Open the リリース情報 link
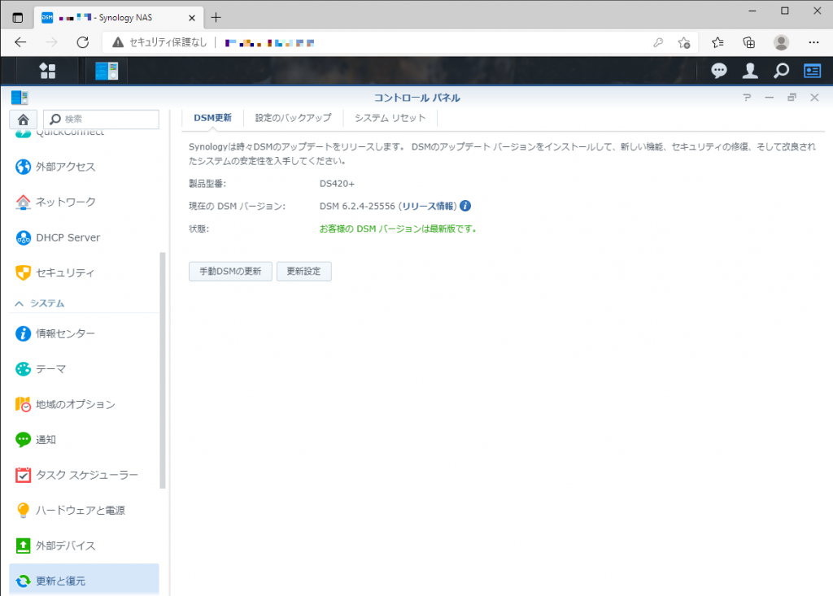The height and width of the screenshot is (596, 833). click(428, 206)
